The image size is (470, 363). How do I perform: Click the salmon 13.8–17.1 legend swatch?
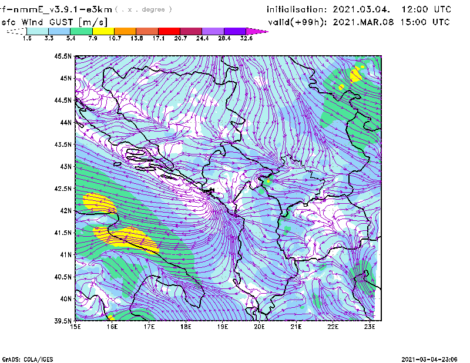147,31
